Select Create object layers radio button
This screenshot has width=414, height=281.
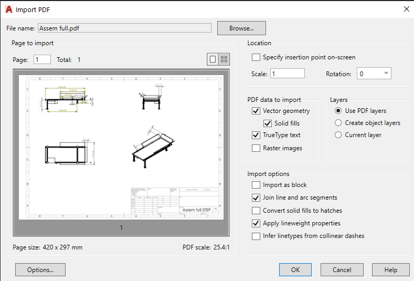(x=339, y=123)
